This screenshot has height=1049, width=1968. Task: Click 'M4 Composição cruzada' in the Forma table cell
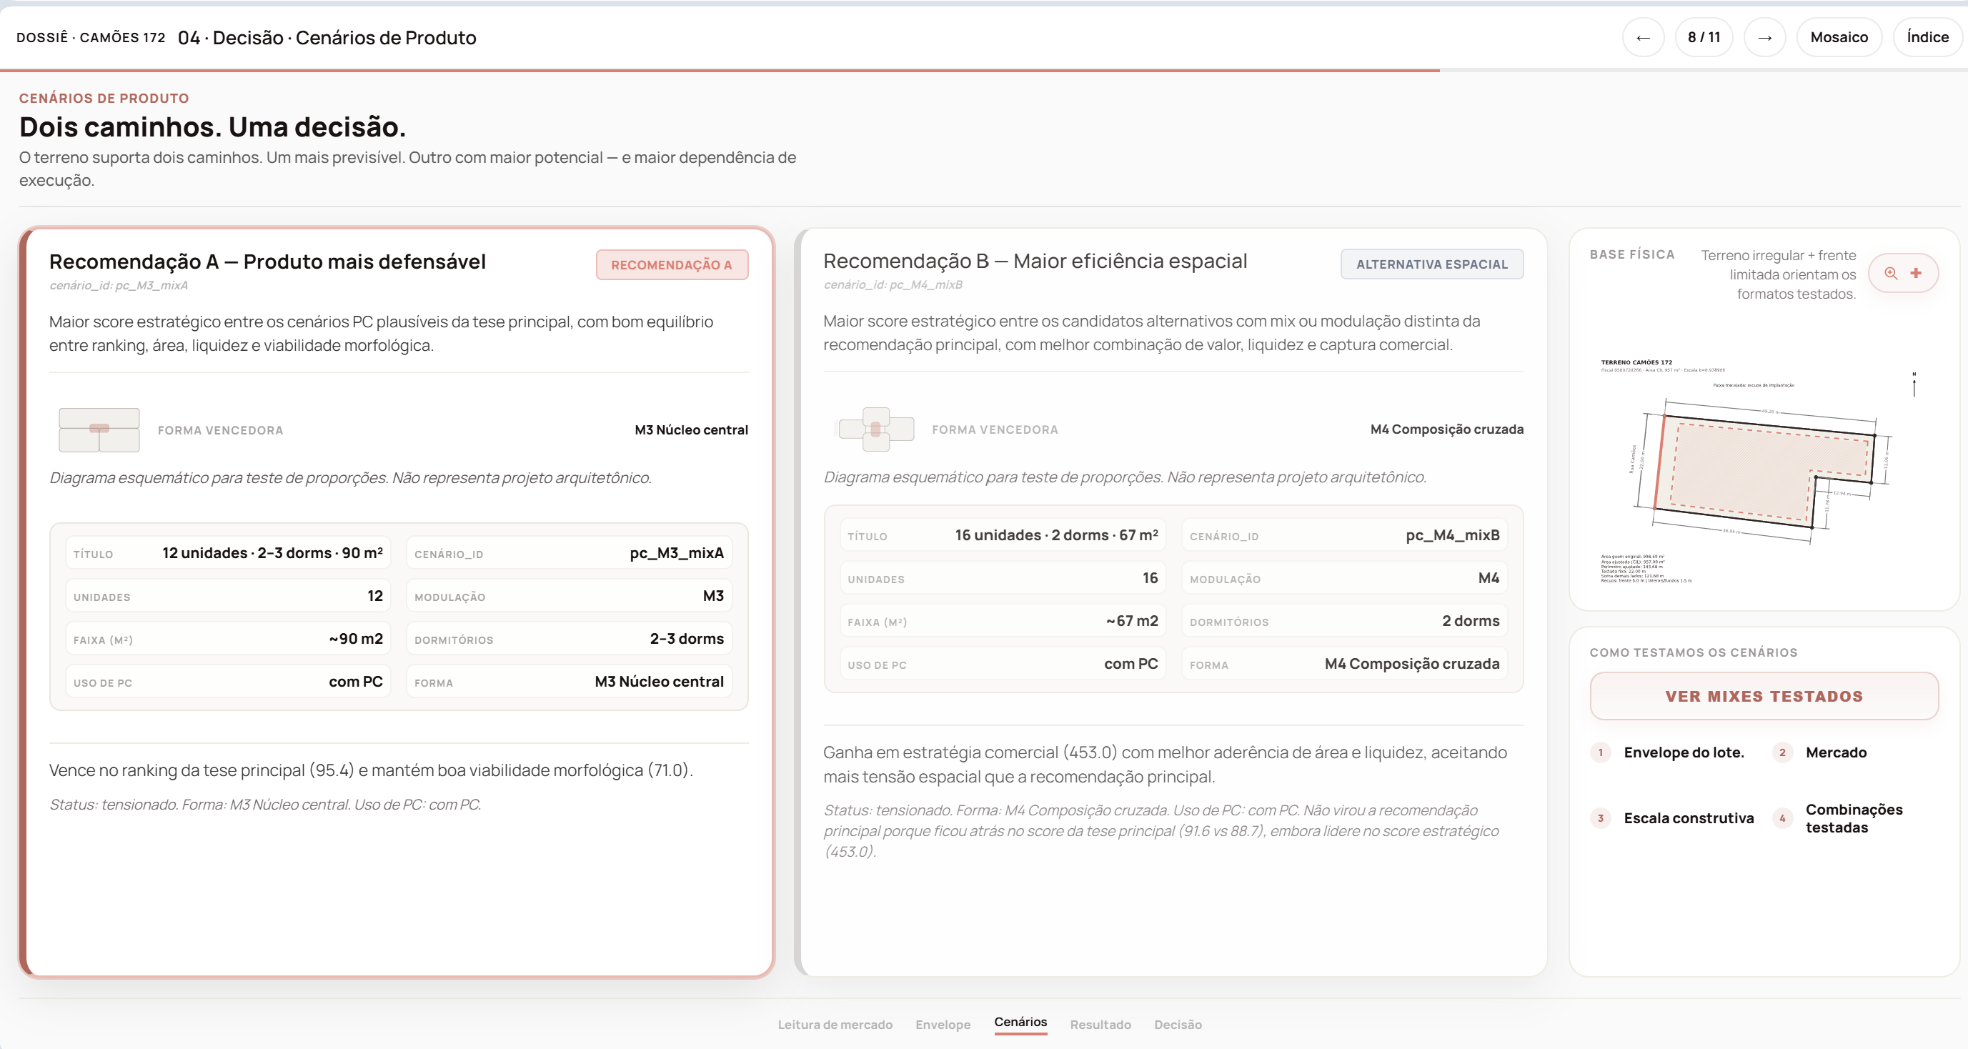click(x=1413, y=664)
